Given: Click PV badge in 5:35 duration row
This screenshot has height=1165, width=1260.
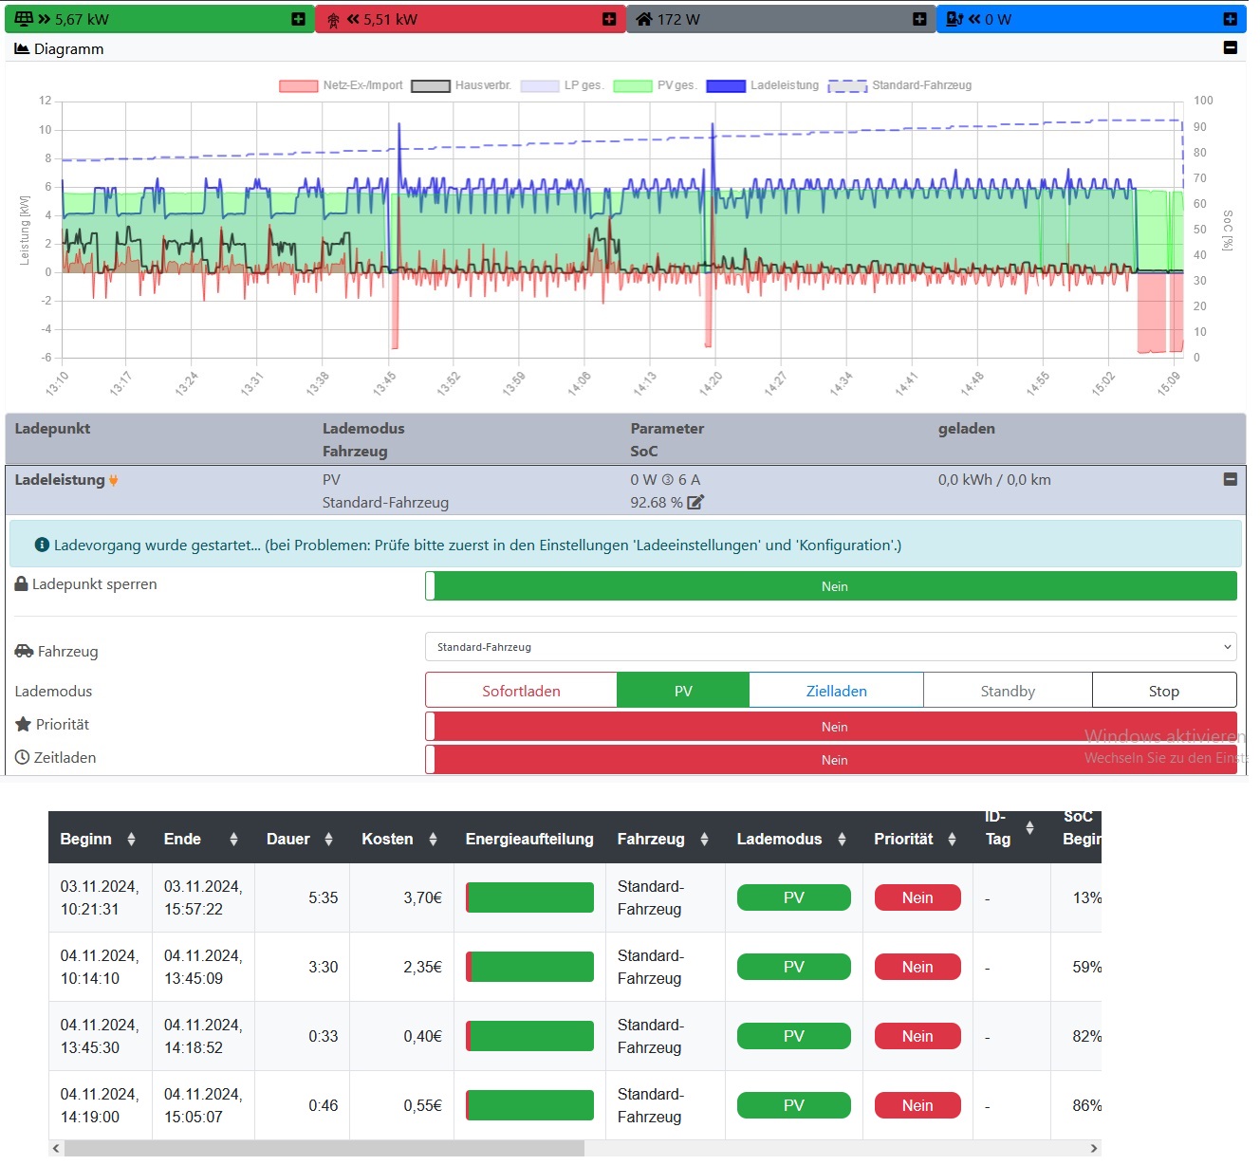Looking at the screenshot, I should click(794, 897).
